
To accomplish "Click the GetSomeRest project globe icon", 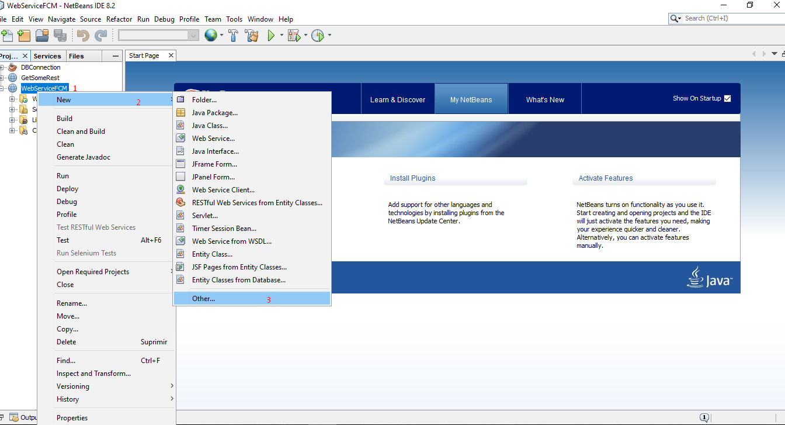I will point(12,78).
